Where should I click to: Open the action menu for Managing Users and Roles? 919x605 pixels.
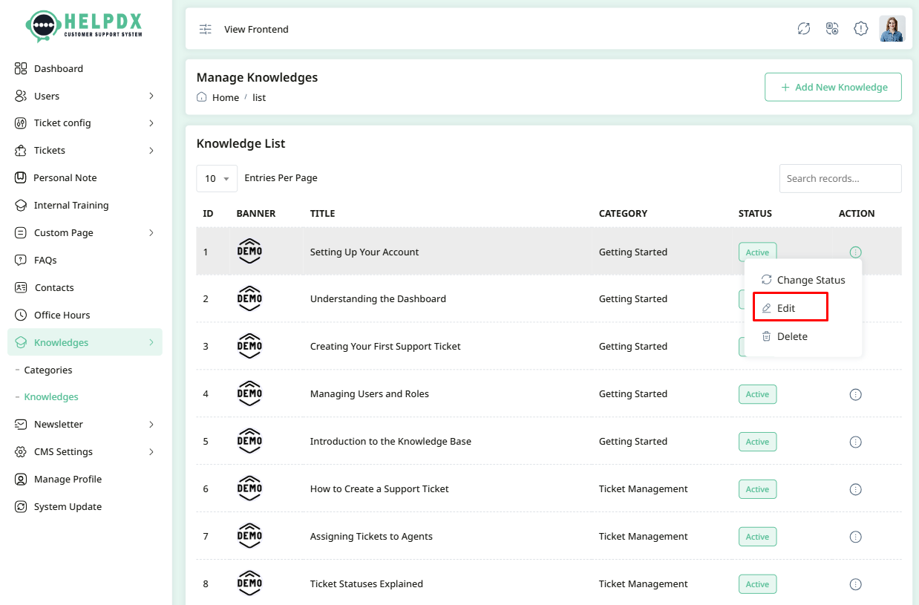(855, 394)
